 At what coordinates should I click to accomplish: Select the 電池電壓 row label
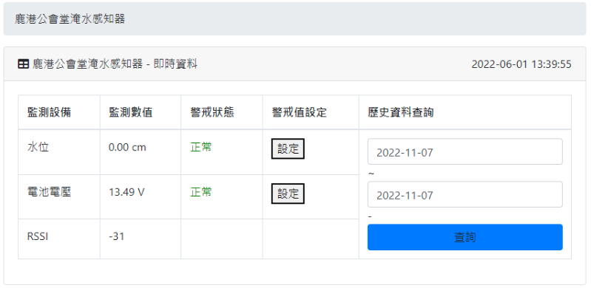pos(49,192)
